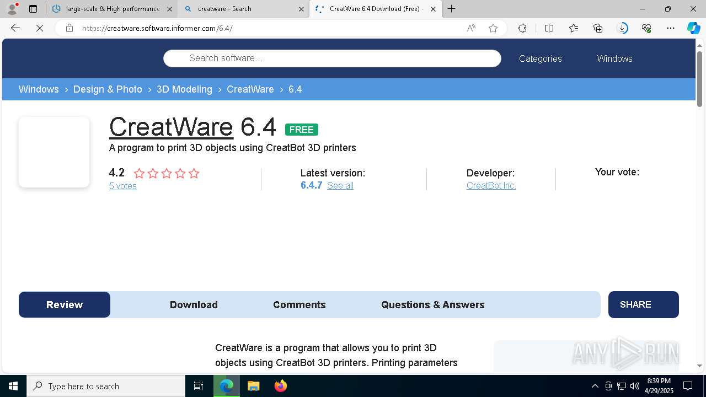Open network icon in system tray
706x397 pixels.
(x=622, y=386)
